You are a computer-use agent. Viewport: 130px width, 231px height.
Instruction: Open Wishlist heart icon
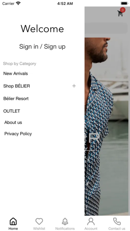click(39, 222)
